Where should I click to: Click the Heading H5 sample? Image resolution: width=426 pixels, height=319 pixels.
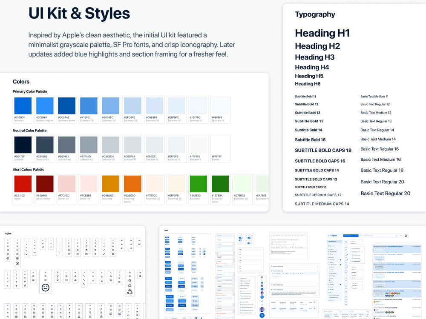309,76
